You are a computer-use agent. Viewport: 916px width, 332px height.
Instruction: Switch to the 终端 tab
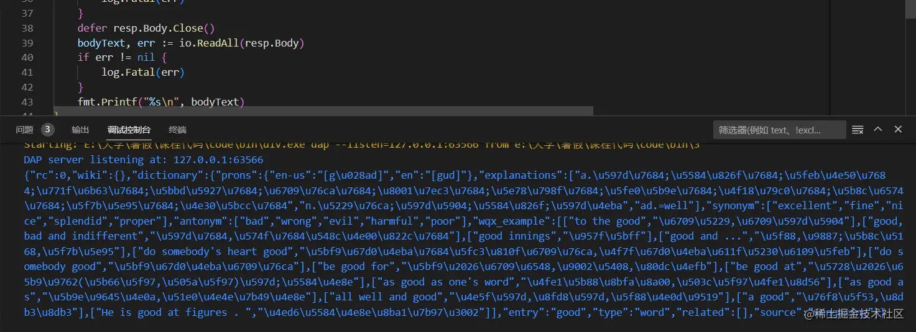pos(178,130)
